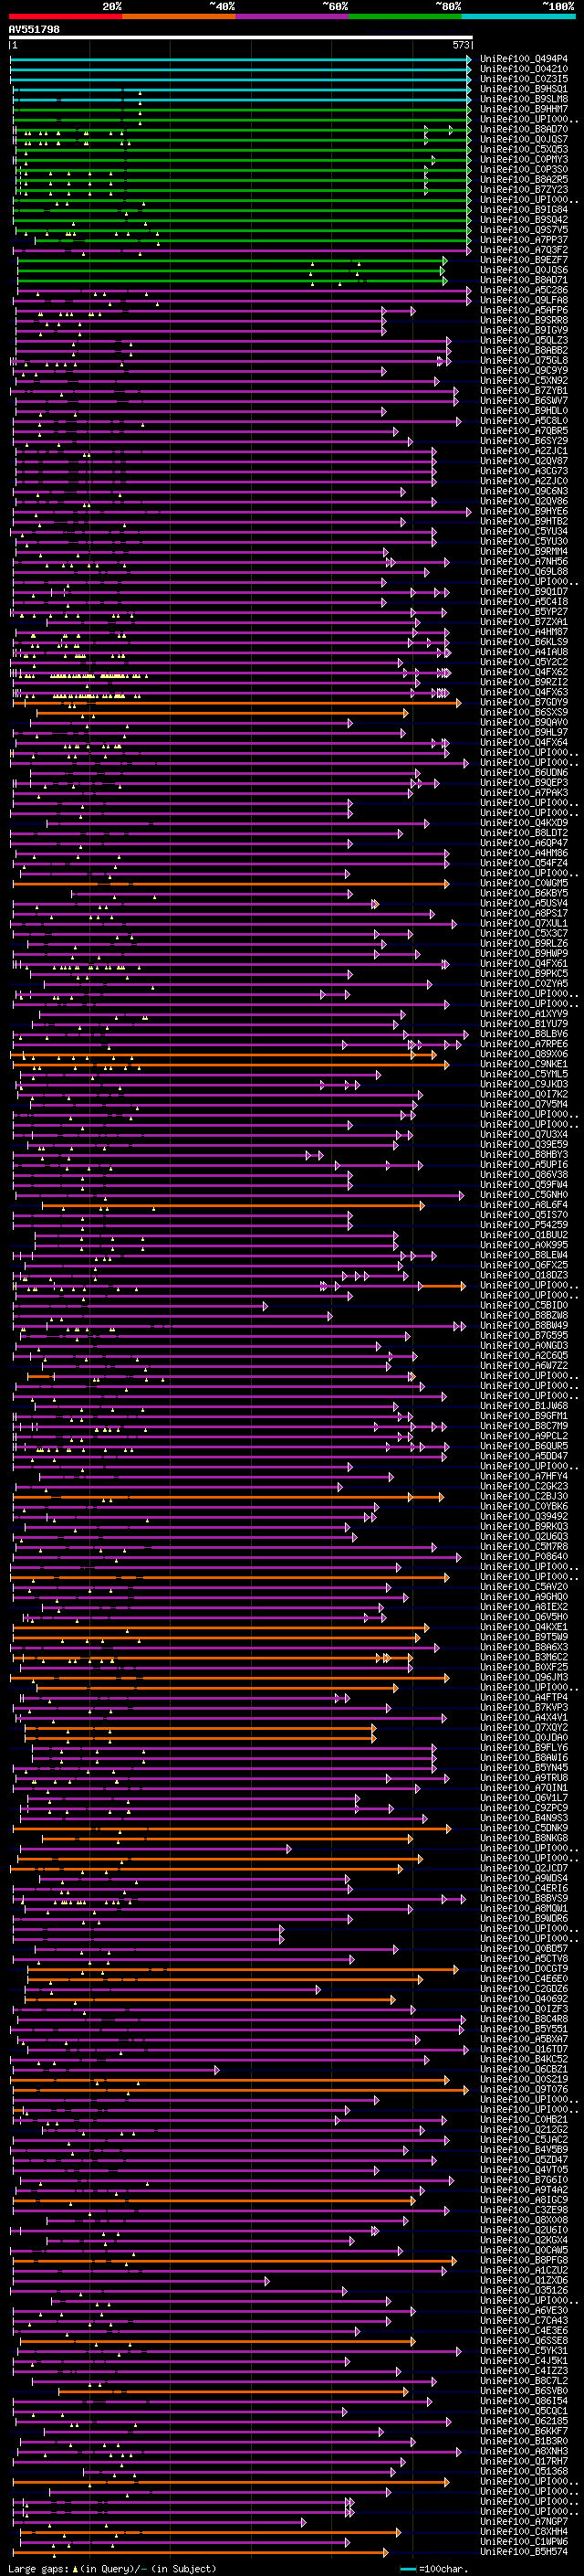Open the UniRef100_O04210 hit label
The width and height of the screenshot is (584, 2576).
point(524,69)
